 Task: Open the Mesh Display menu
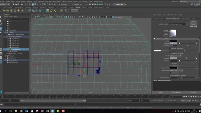click(x=57, y=1)
